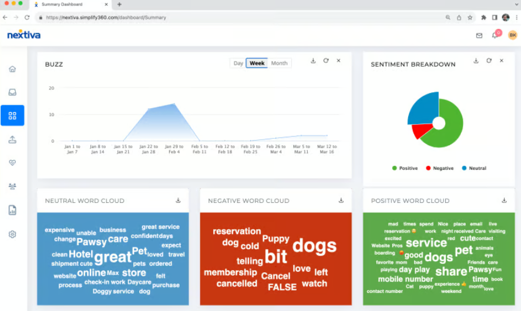Click 'membership' in negative word cloud

click(230, 272)
